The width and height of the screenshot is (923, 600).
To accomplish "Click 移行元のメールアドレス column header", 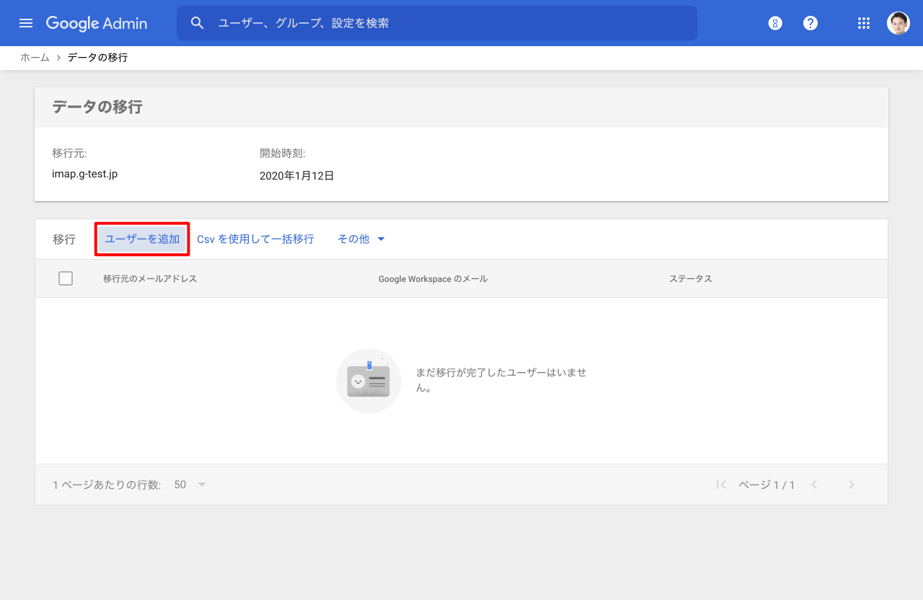I will pos(150,278).
